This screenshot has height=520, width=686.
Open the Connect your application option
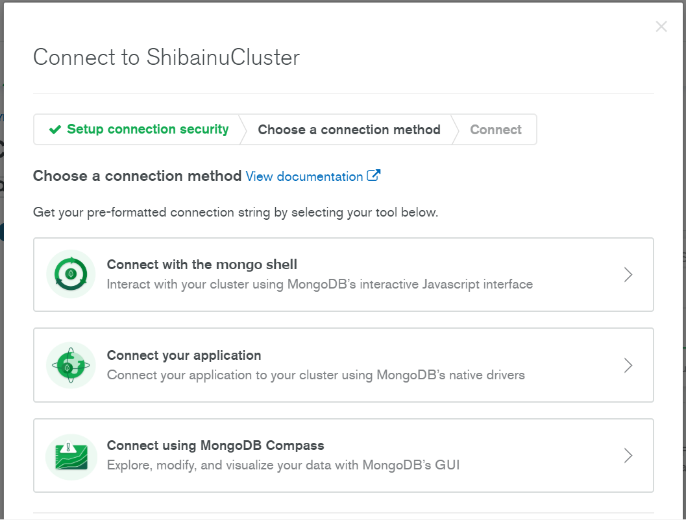(x=343, y=365)
